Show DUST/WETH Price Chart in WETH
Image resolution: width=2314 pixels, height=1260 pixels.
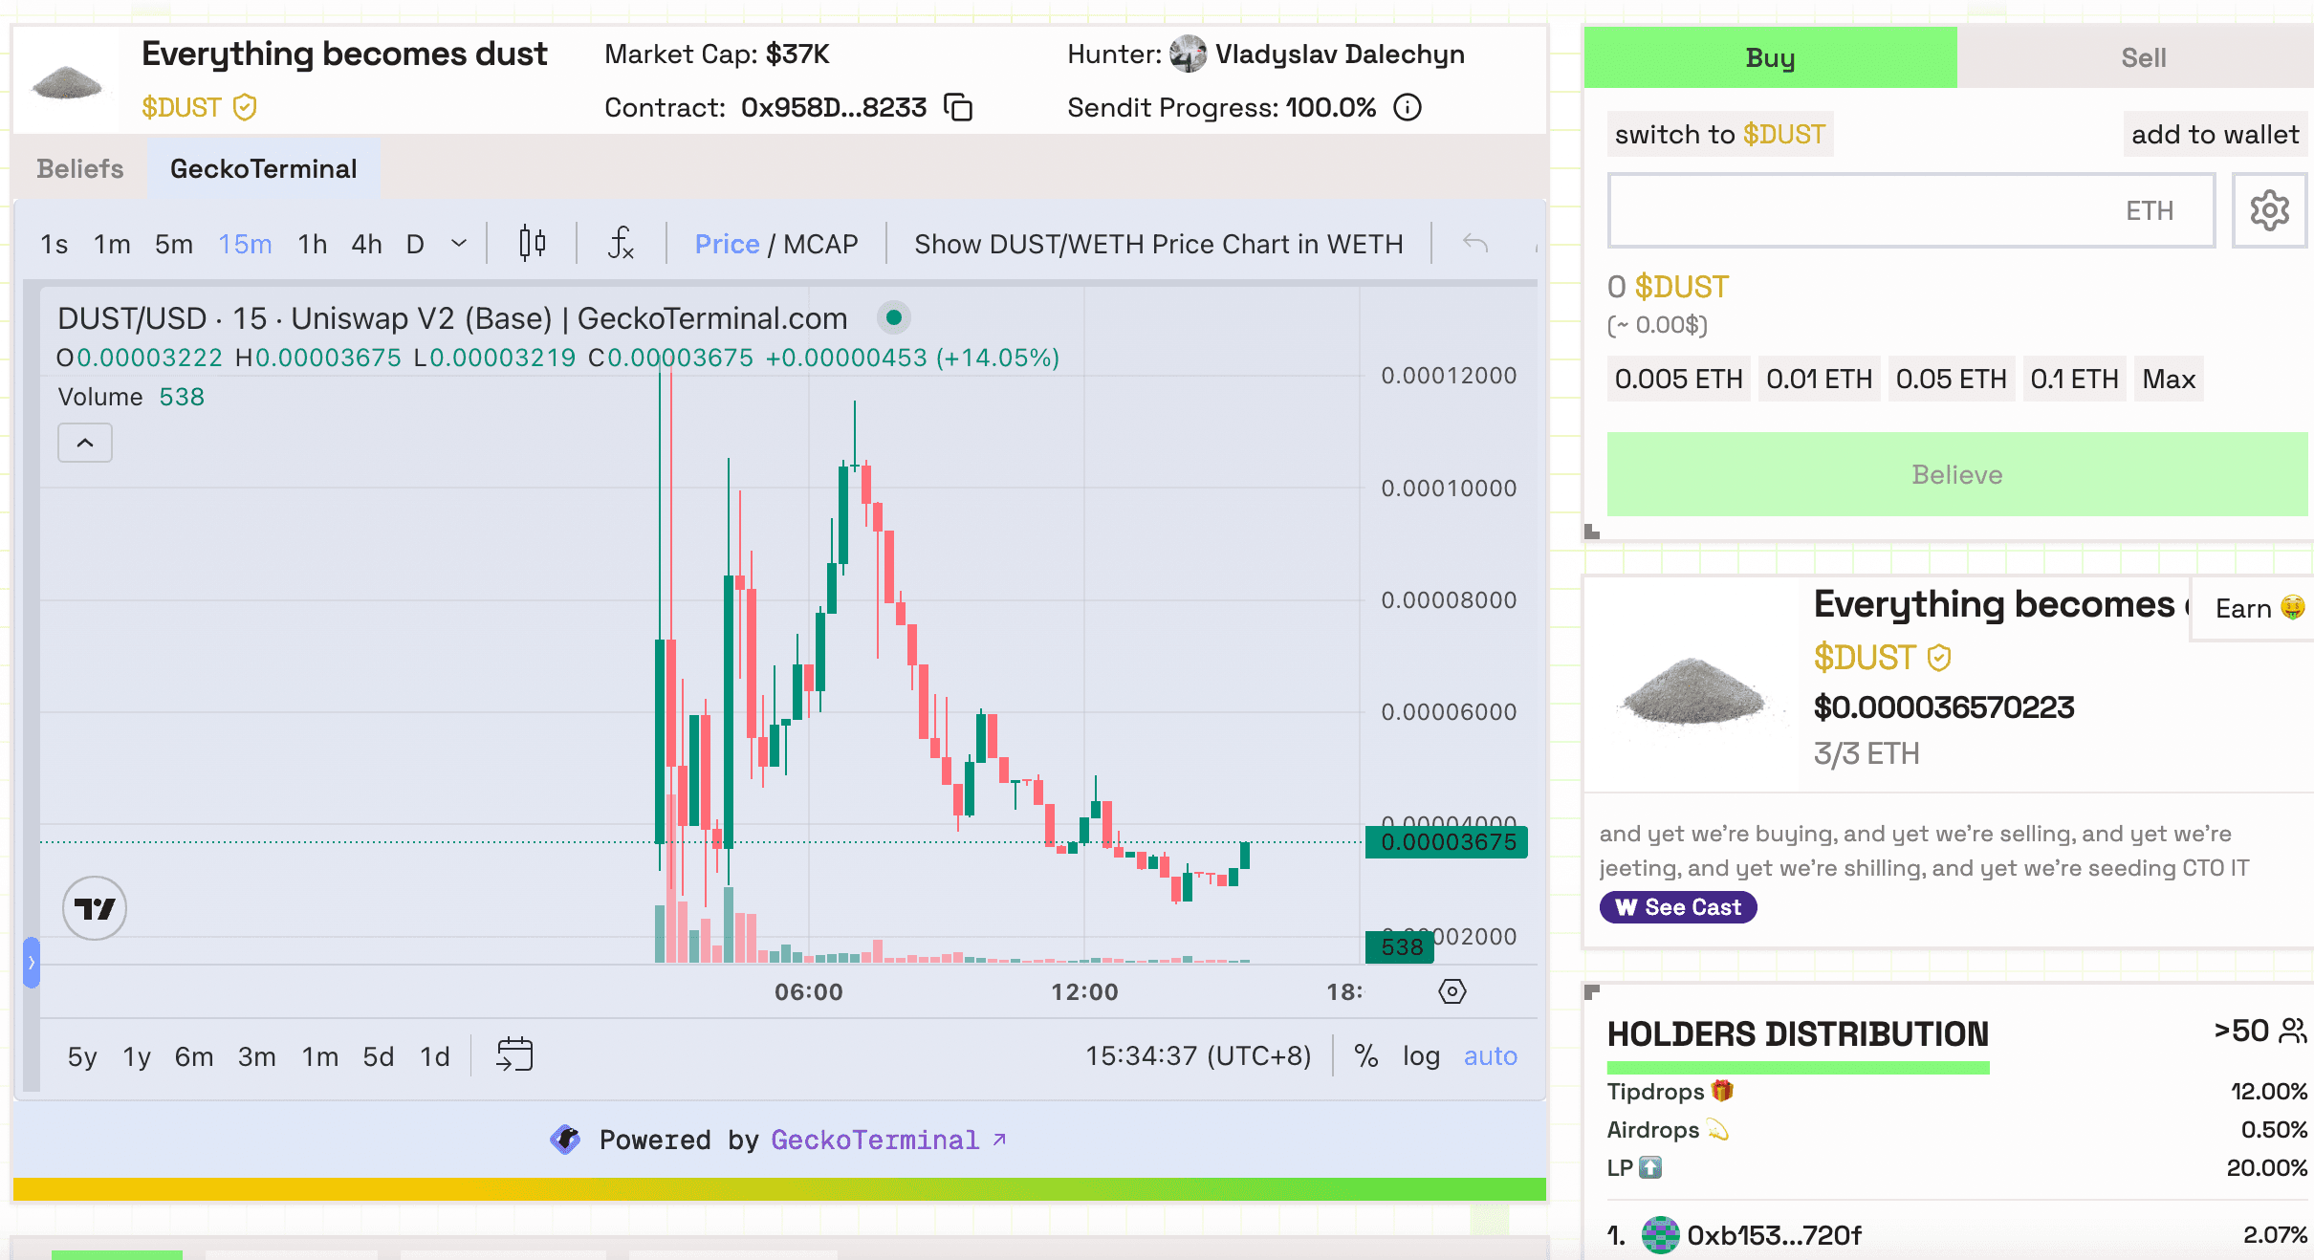coord(1159,244)
